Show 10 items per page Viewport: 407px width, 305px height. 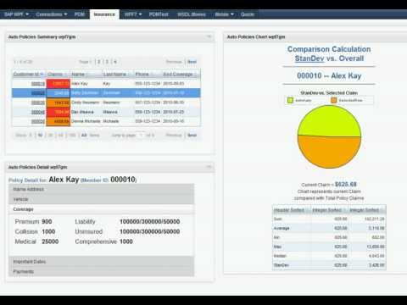tap(40, 135)
